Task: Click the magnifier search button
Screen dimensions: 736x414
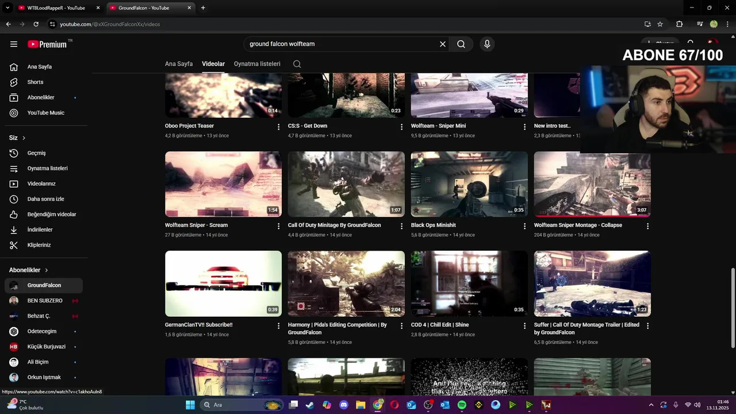Action: 461,44
